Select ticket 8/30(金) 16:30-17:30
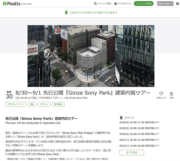Screen dimensions: 180x161 (140, 134)
